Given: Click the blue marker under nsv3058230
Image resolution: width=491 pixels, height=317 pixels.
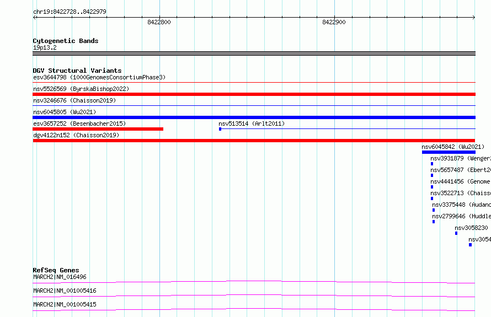Looking at the screenshot, I should tap(456, 233).
